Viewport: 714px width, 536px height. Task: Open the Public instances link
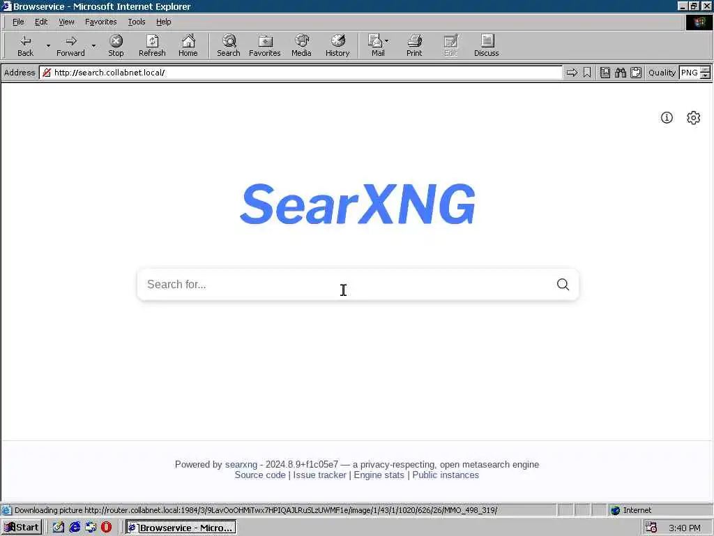(446, 475)
